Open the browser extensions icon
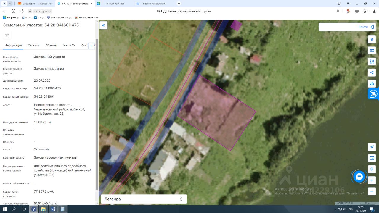The height and width of the screenshot is (213, 379). pos(366,11)
